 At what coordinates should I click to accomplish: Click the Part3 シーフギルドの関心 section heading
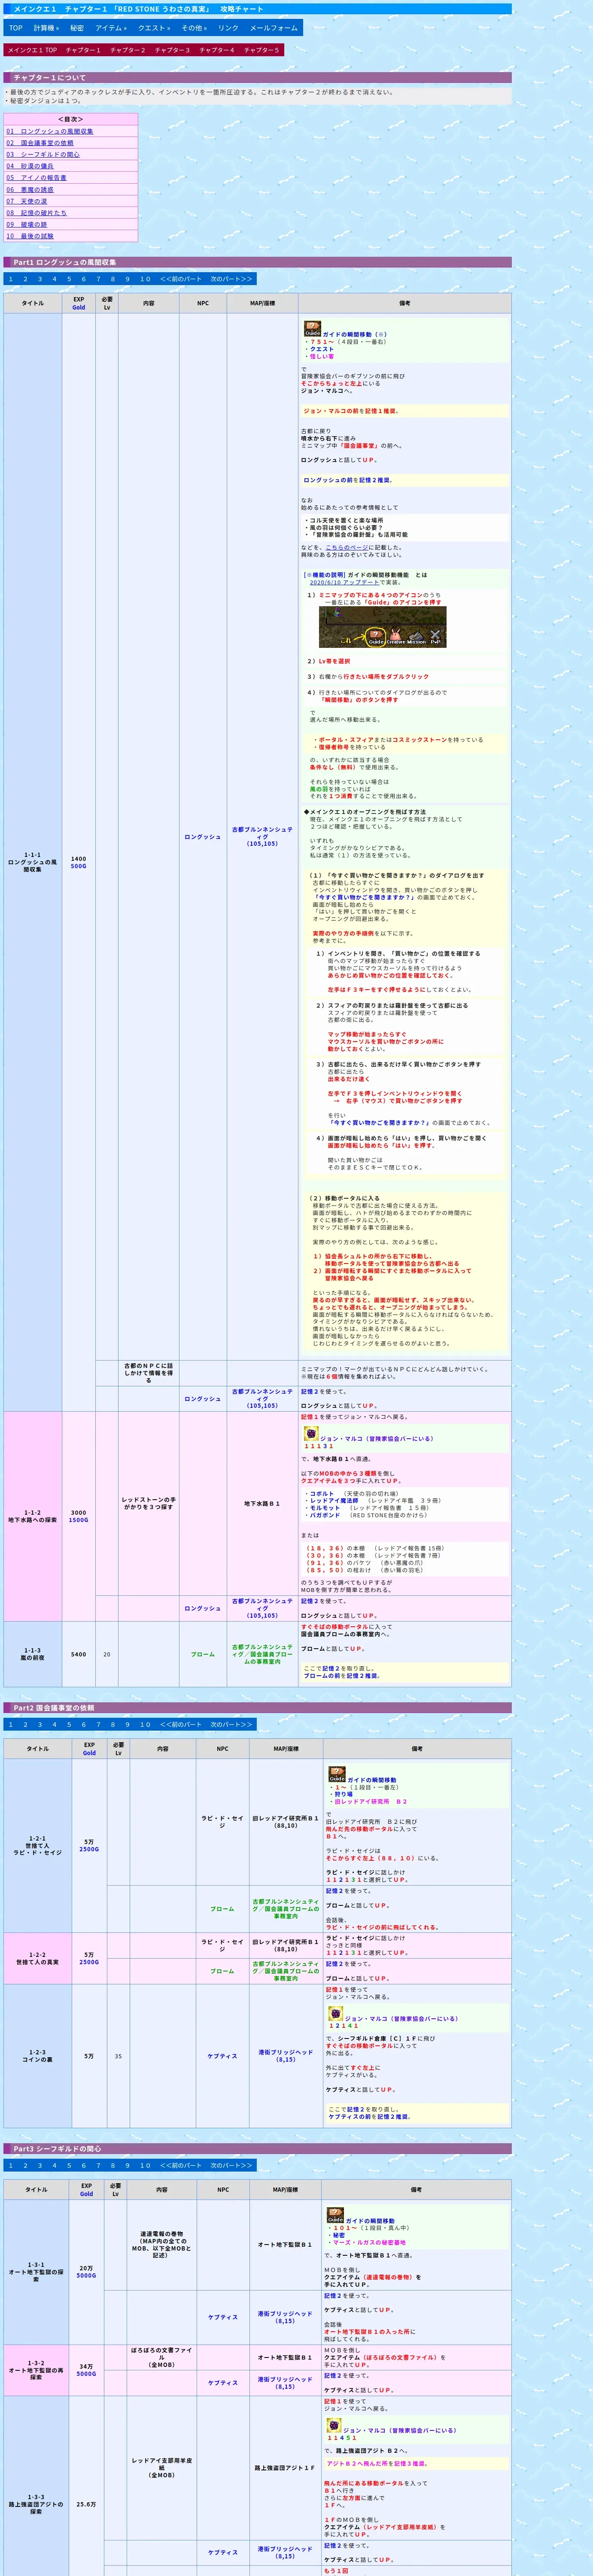click(x=257, y=2148)
